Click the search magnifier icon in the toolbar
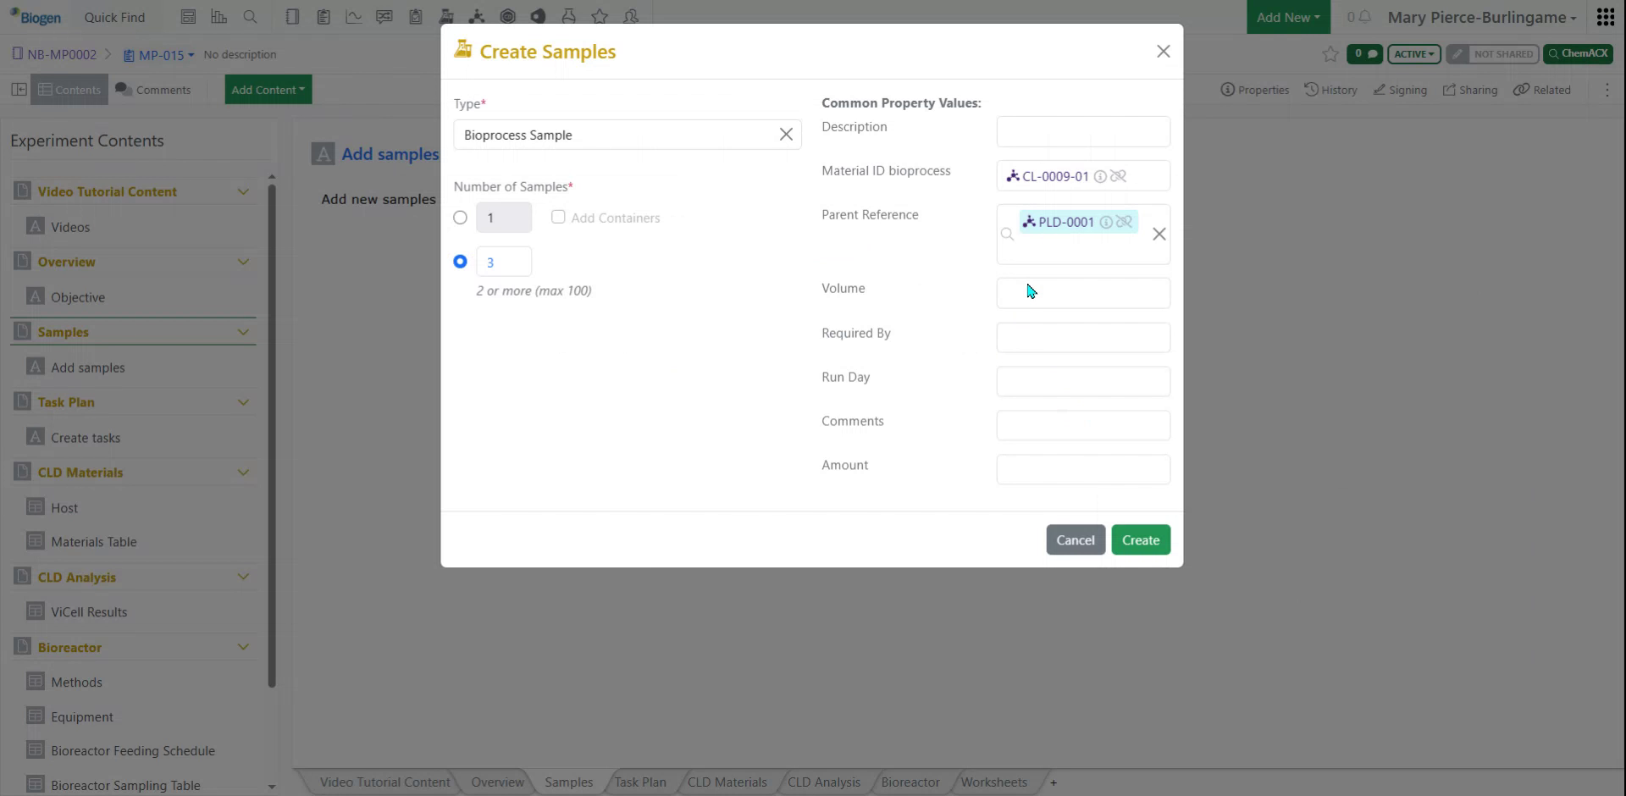 pos(251,16)
